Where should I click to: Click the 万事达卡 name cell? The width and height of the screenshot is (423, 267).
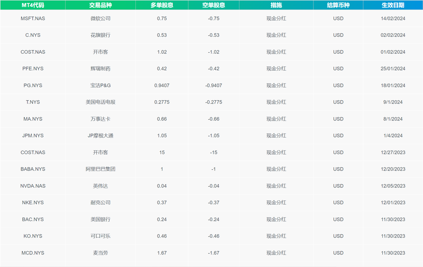pos(100,119)
